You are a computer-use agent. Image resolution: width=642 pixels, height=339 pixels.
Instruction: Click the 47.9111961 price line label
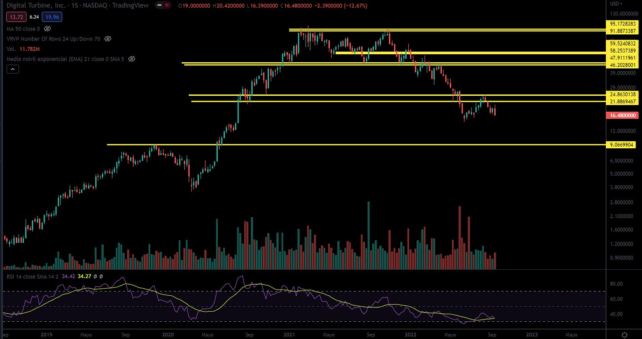coord(623,58)
